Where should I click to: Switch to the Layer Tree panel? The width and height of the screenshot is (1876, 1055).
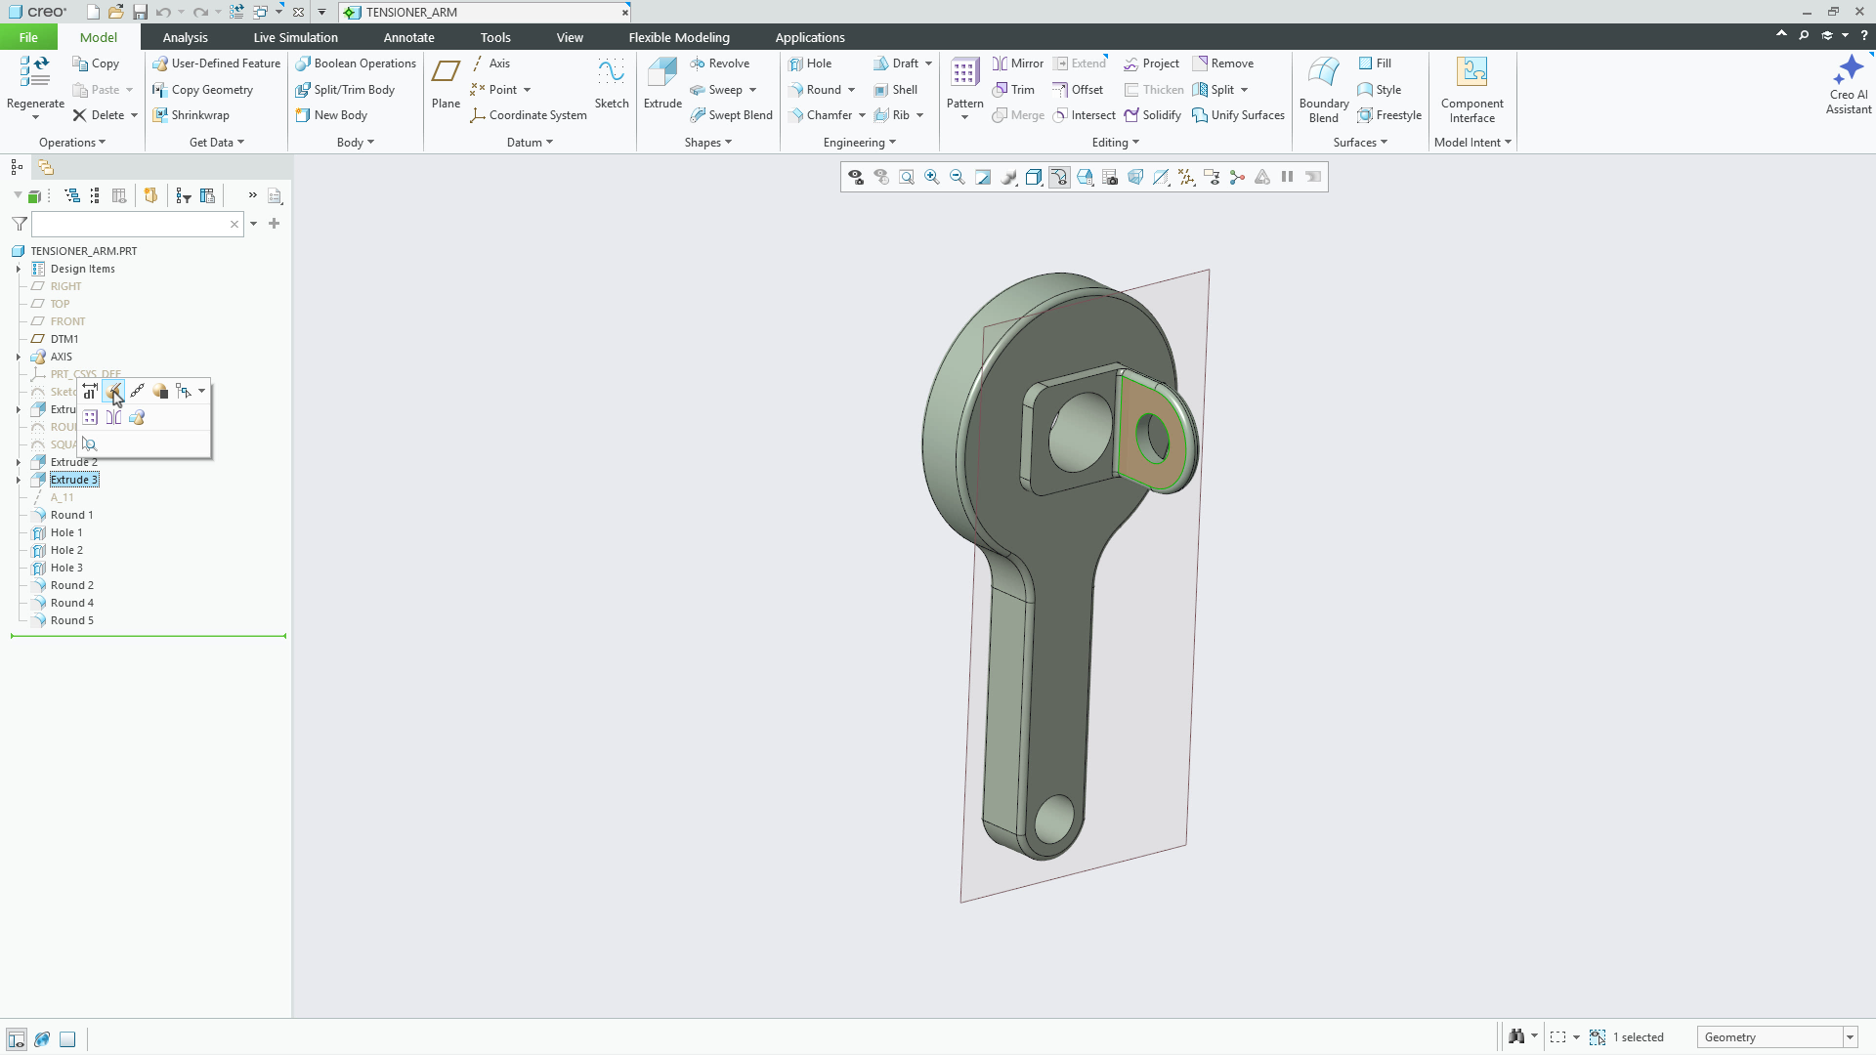[46, 167]
